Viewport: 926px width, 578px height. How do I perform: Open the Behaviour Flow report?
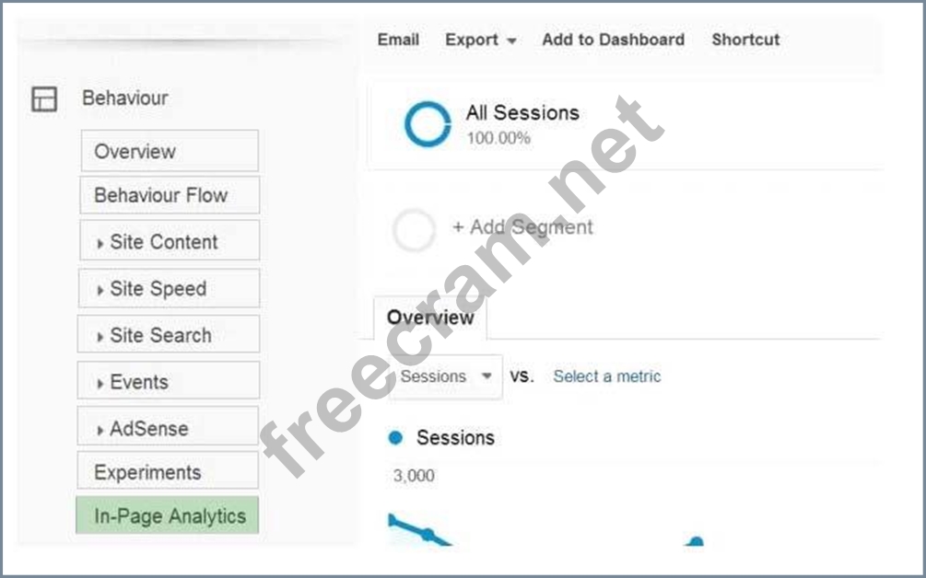(170, 195)
